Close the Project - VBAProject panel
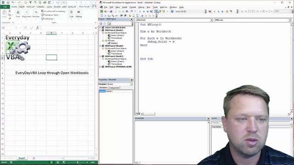The width and height of the screenshot is (294, 165). pyautogui.click(x=131, y=19)
